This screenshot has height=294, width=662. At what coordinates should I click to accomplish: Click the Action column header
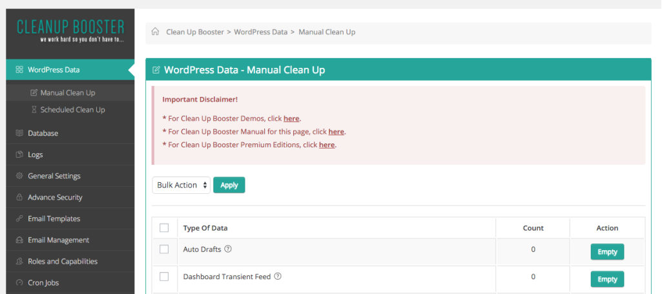607,228
